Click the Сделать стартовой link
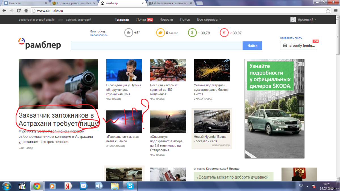Screen dimensions: 340x191 [x=78, y=20]
